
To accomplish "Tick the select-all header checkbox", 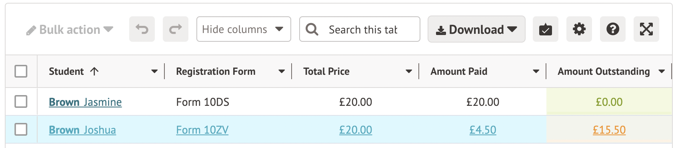I will coord(21,71).
